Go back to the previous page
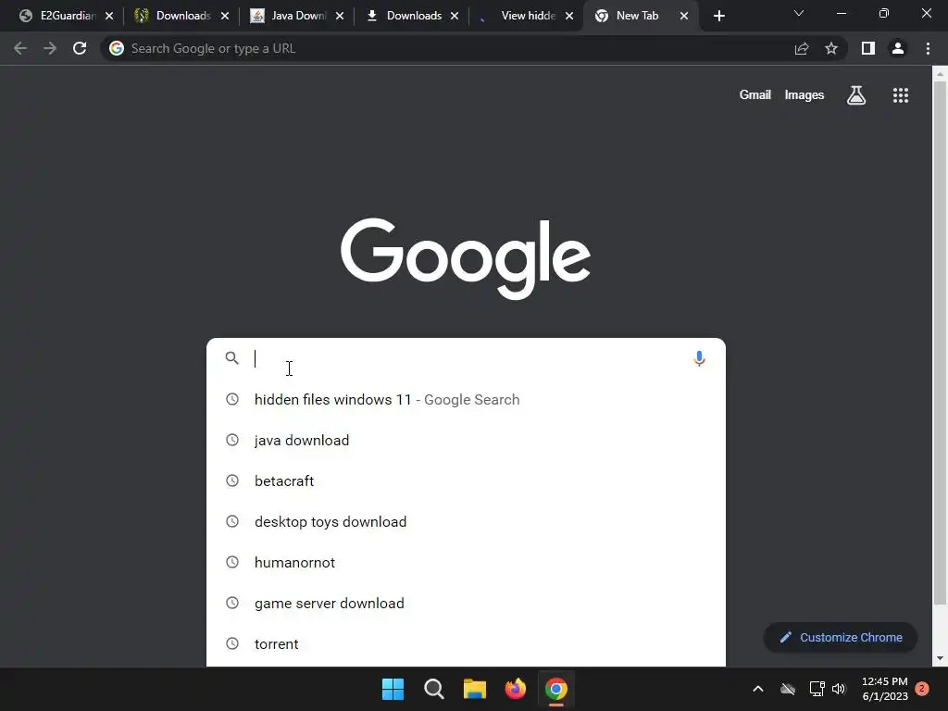Screen dimensions: 948x711 pyautogui.click(x=20, y=48)
